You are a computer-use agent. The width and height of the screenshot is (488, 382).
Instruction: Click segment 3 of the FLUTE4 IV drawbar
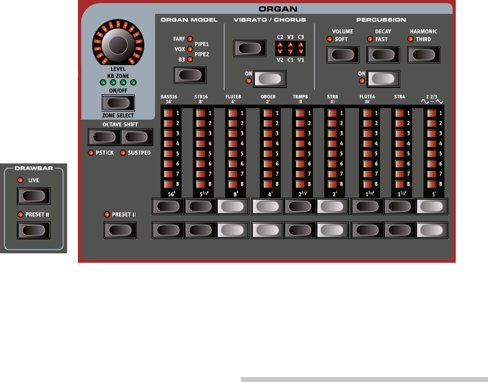tap(367, 134)
